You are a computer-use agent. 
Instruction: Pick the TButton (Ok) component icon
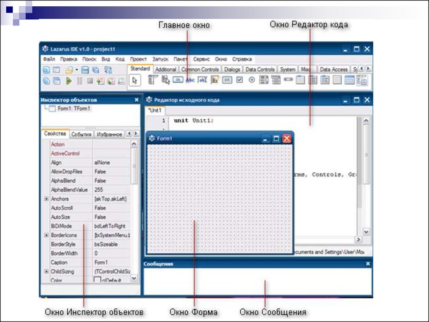[178, 80]
